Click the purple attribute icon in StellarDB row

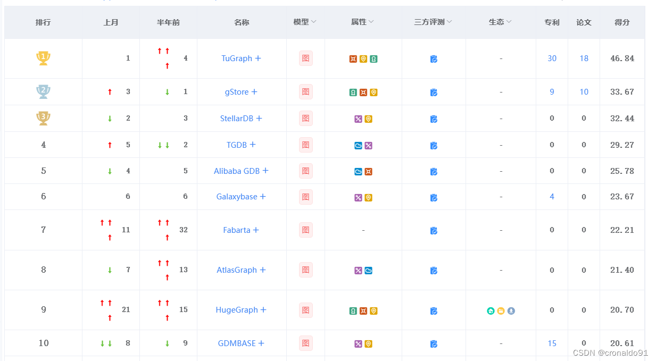coord(358,119)
